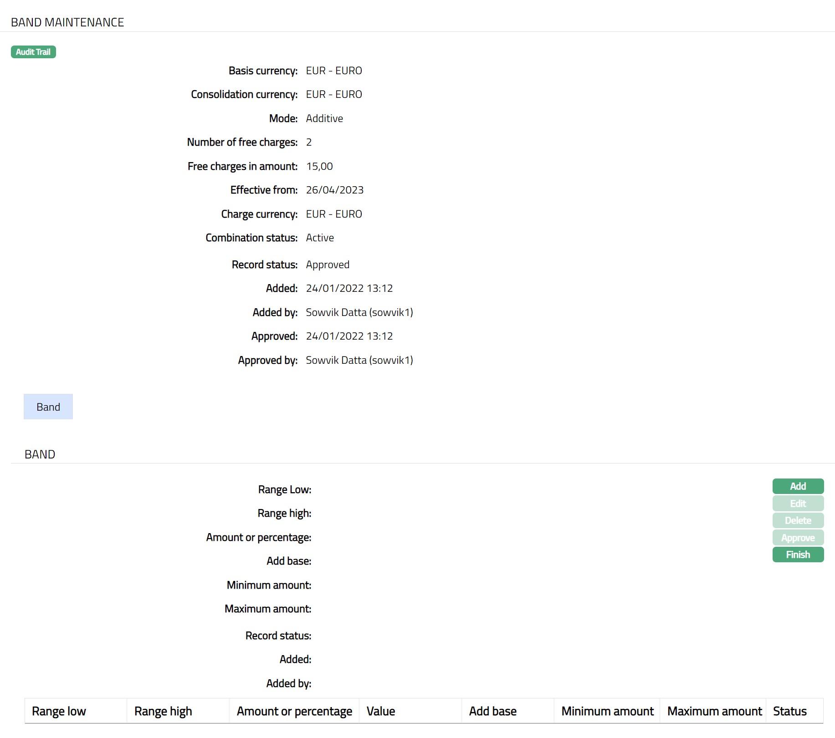
Task: Open the Audit Trail
Action: pyautogui.click(x=33, y=52)
